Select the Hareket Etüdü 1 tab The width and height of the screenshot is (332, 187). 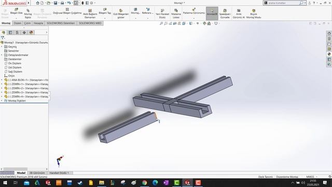coord(59,173)
